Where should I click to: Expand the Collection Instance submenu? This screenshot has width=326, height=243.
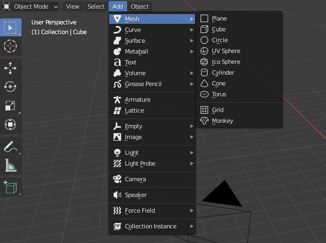click(x=152, y=226)
